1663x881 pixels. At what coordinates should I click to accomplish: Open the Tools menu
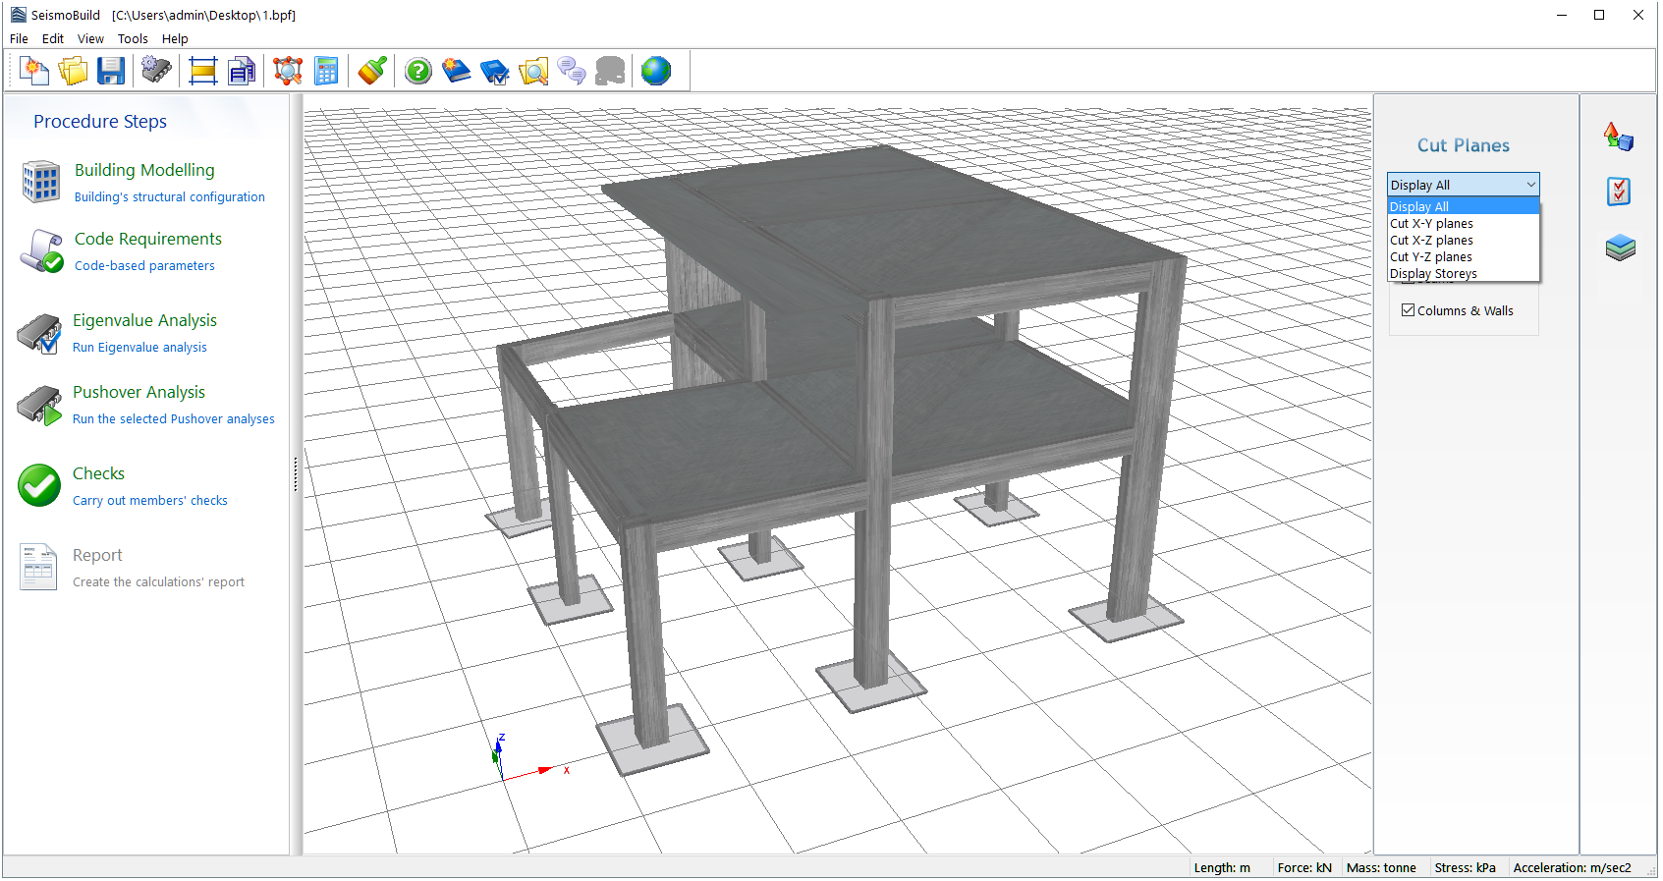[133, 39]
